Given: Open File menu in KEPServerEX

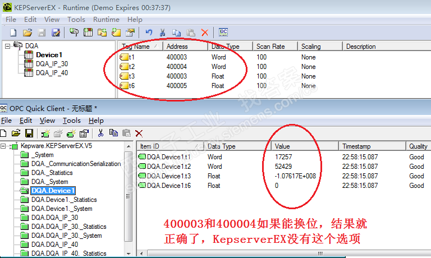Looking at the screenshot, I should click(x=11, y=20).
